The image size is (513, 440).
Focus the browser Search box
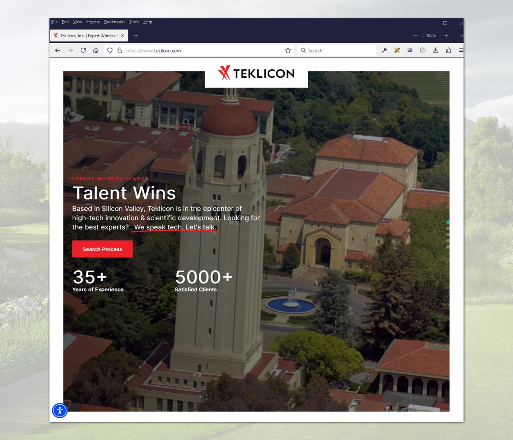click(337, 51)
